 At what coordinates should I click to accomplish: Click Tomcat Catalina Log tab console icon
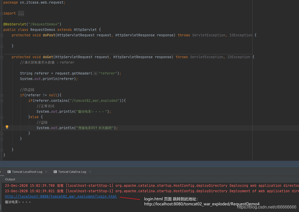(x=55, y=172)
